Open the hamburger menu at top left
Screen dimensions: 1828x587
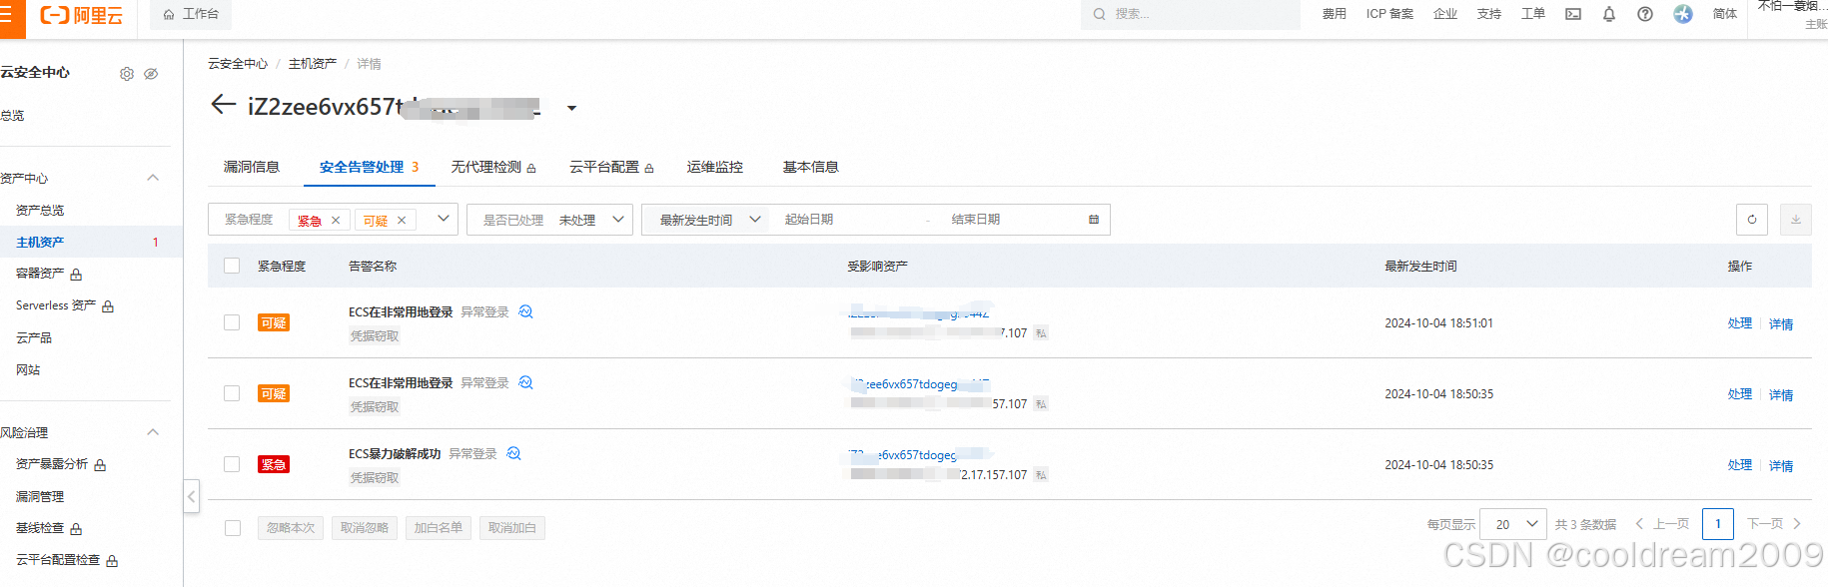point(5,15)
